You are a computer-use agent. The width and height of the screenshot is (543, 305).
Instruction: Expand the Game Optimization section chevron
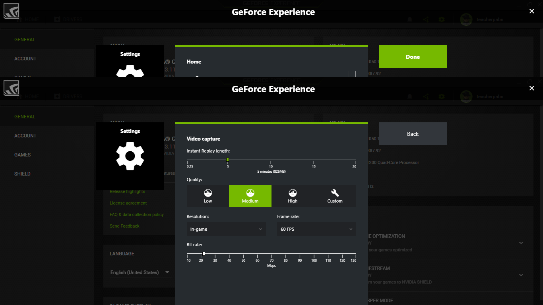tap(521, 243)
